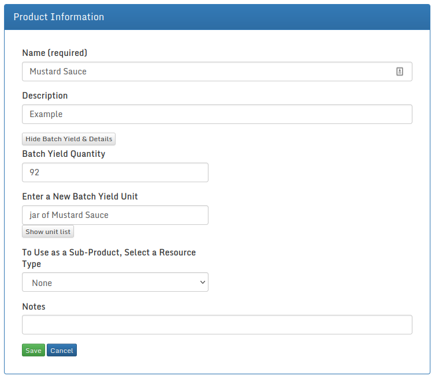Click the chevron arrow on Resource Type select
This screenshot has height=380, width=435.
202,283
